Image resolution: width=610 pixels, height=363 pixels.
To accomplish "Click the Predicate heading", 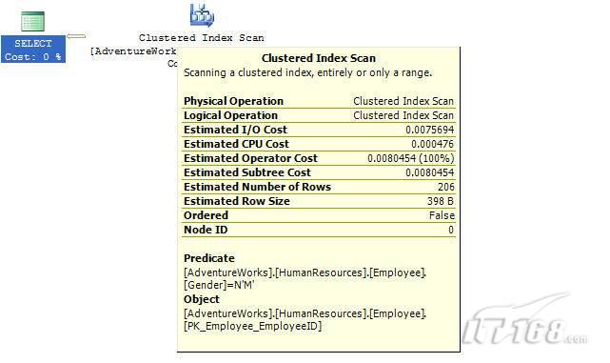I will [209, 258].
